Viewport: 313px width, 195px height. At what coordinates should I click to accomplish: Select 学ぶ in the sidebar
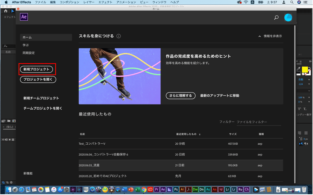click(26, 45)
